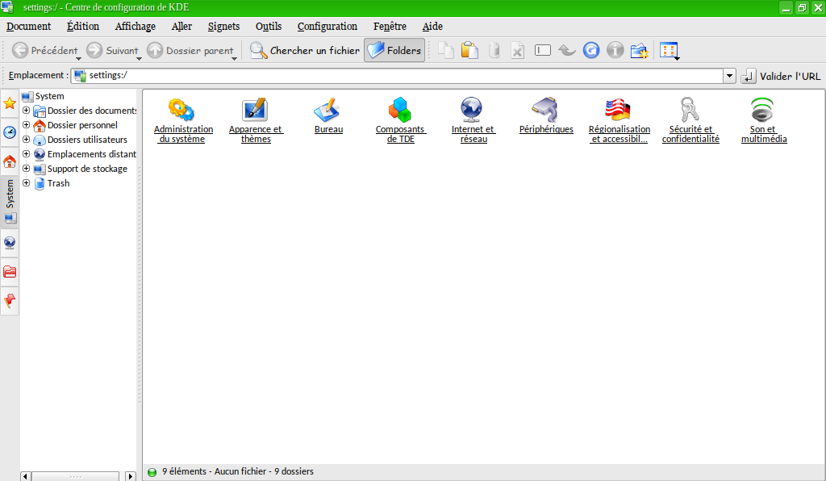
Task: Select Dossiers utilisateurs in the tree
Action: (x=80, y=140)
